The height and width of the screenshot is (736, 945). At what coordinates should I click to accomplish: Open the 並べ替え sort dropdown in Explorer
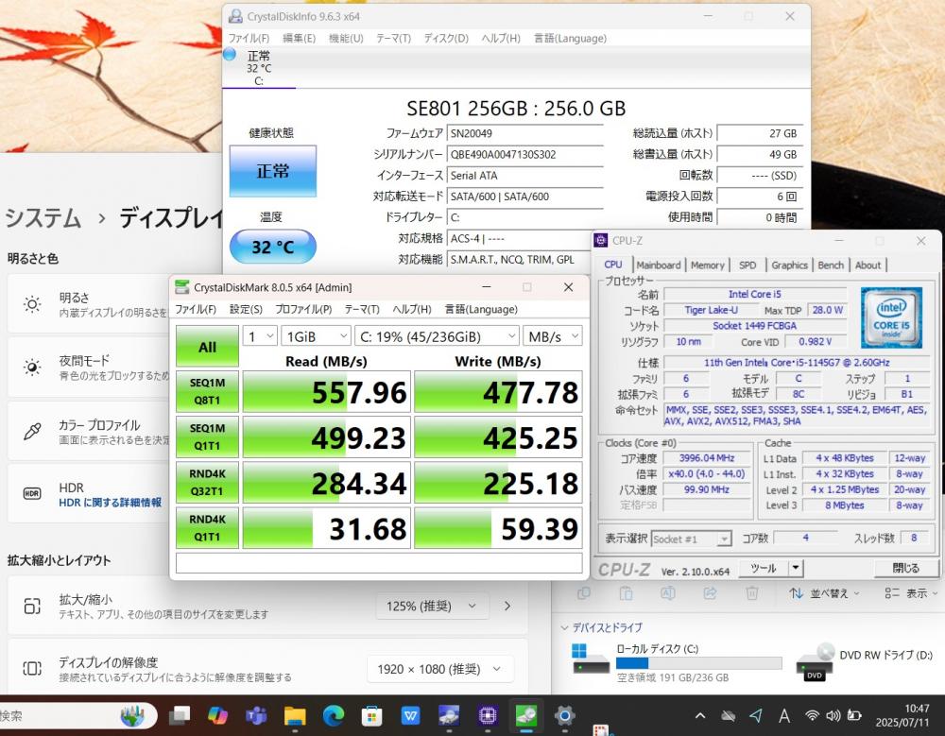pyautogui.click(x=824, y=593)
